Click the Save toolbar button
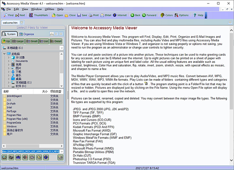This screenshot has height=170, width=234. coord(82,15)
